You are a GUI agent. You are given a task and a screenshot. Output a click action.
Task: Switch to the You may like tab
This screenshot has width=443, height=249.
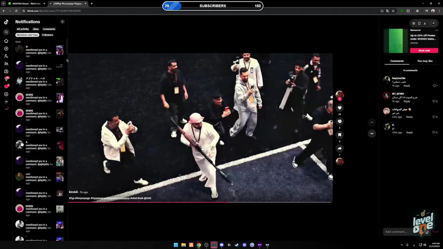pyautogui.click(x=425, y=61)
